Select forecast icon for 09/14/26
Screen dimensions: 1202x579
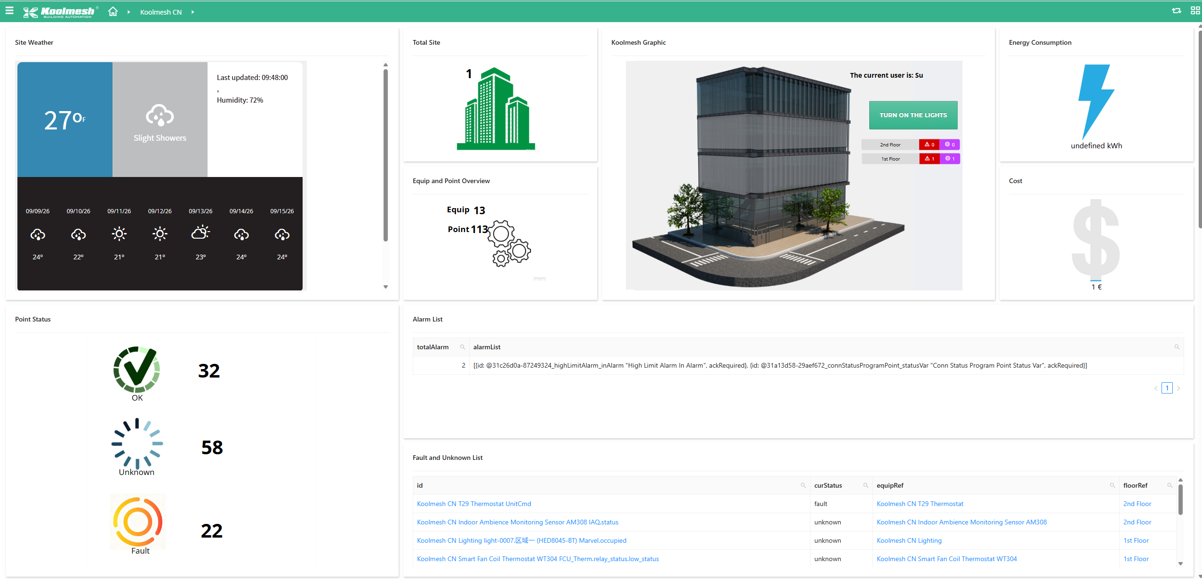point(241,234)
